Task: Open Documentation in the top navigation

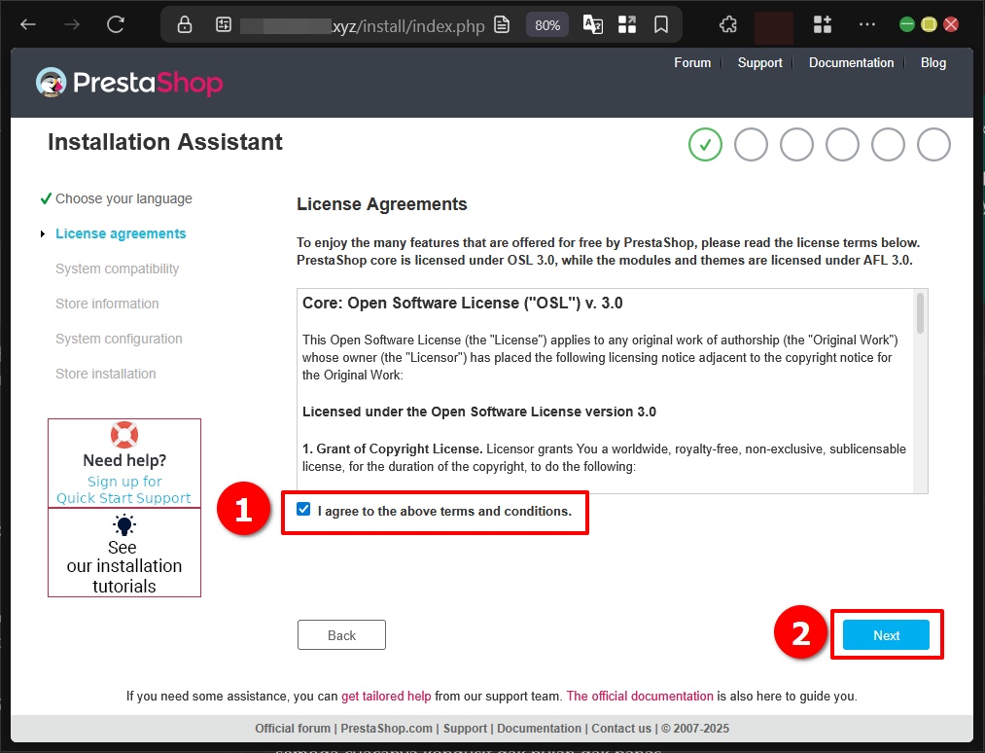Action: (851, 62)
